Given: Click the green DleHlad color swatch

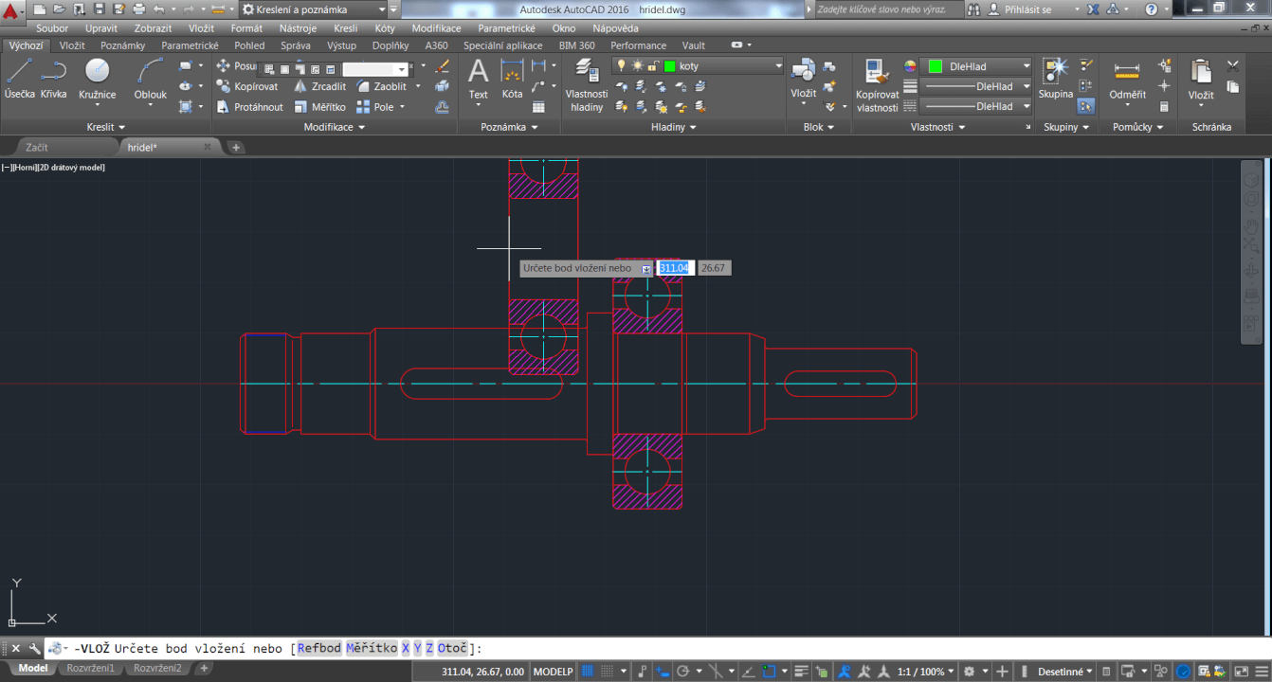Looking at the screenshot, I should point(936,66).
